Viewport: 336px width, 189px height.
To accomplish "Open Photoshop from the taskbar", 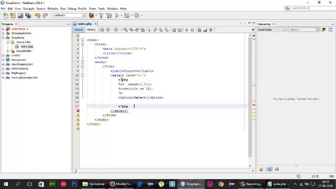I will (75, 184).
